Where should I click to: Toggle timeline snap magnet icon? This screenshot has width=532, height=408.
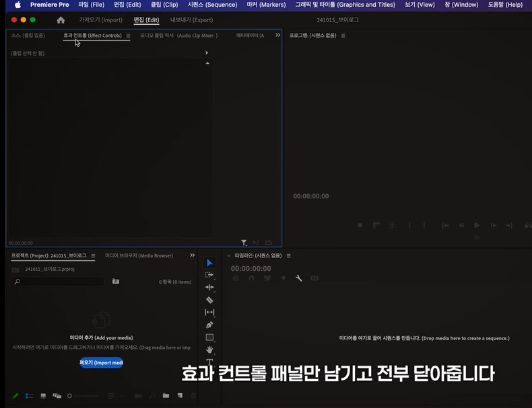[251, 278]
